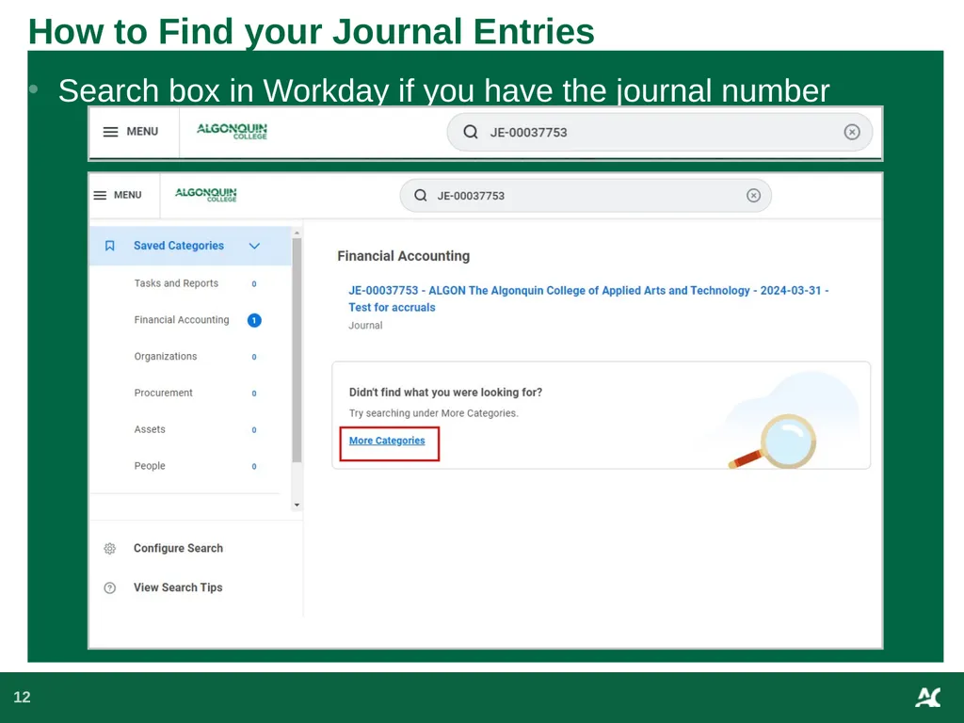Click the Algonquin College logo in top banner
The width and height of the screenshot is (964, 723).
[x=232, y=131]
